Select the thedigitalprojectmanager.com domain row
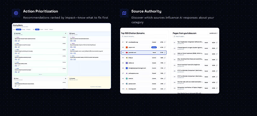This screenshot has width=257, height=116. [144, 68]
